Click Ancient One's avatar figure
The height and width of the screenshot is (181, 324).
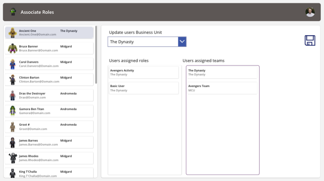(x=13, y=33)
